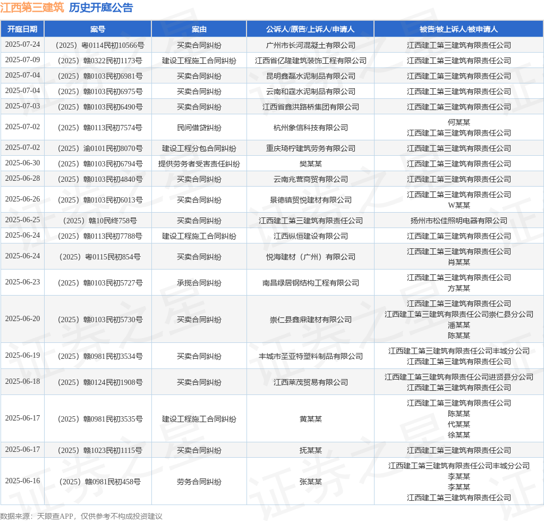Screen dimensions: 544x521
Task: Click plaintiff 南昌绿居钢结构工程有限公司
Action: 310,283
